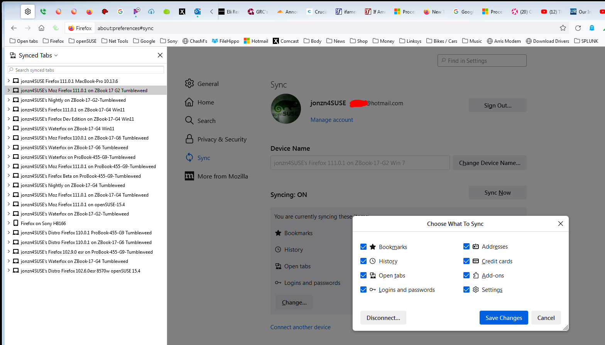Open the Manage account link
The image size is (605, 345).
point(331,120)
